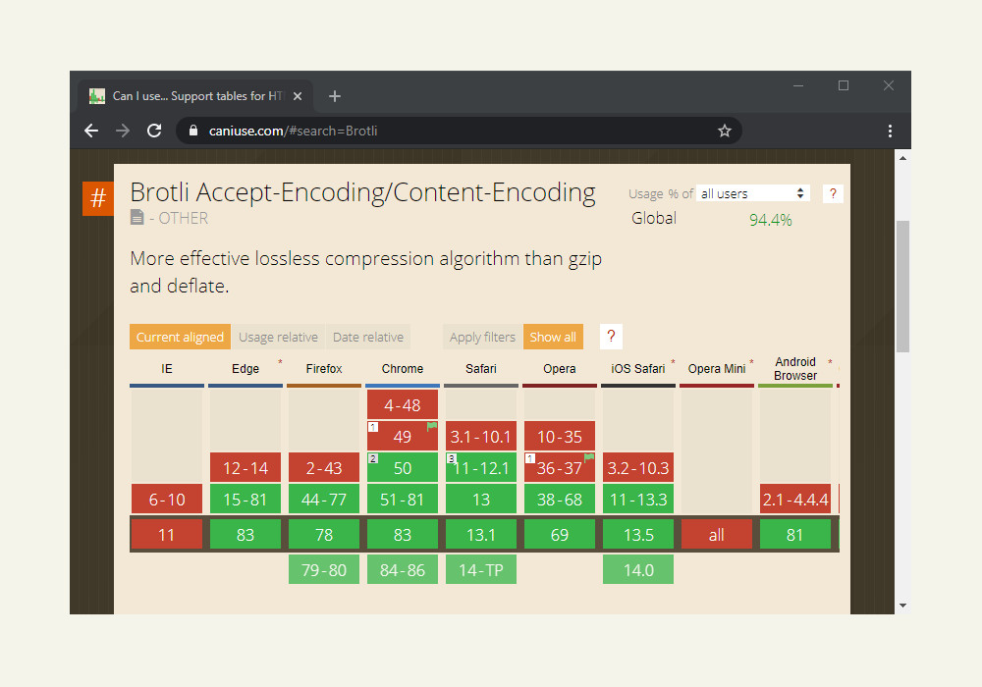Reload the caniuse page
Image resolution: width=982 pixels, height=687 pixels.
154,131
